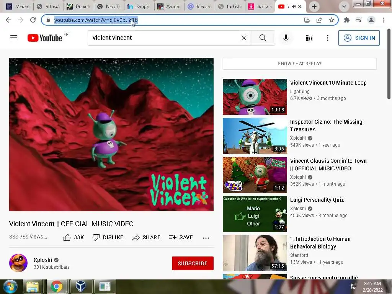Open Introduction to Human Behavioral Biology thumbnail
Image resolution: width=392 pixels, height=294 pixels.
pyautogui.click(x=255, y=253)
